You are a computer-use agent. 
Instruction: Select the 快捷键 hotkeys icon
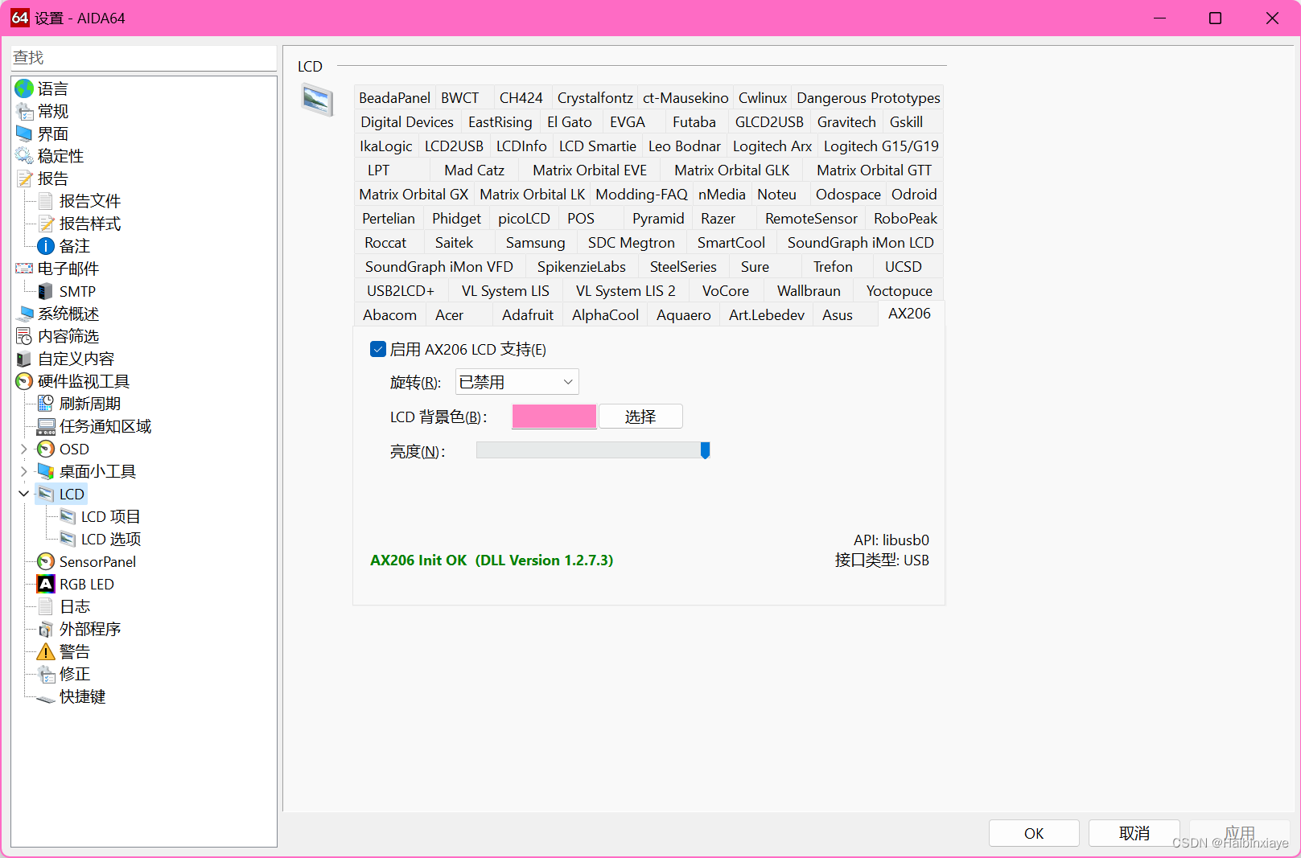coord(46,696)
